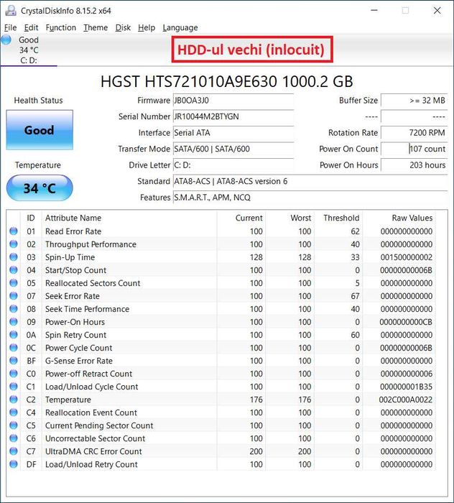The image size is (454, 503).
Task: Click the Features field S.M.A.R.T., APM, NCQ
Action: coord(310,198)
